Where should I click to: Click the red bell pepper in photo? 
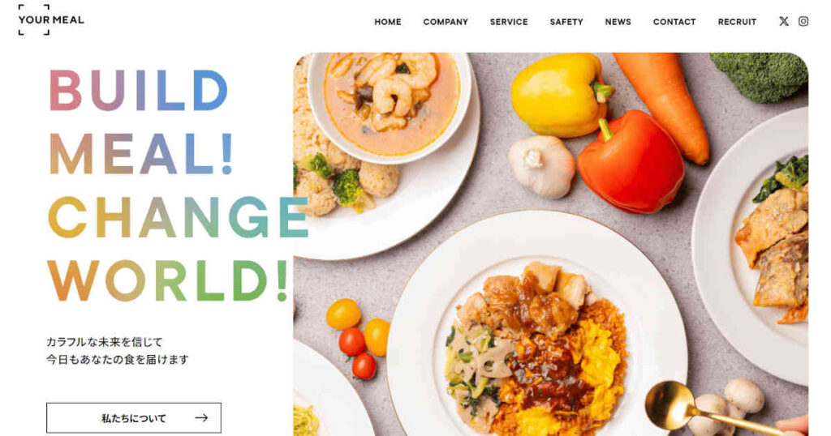[631, 164]
